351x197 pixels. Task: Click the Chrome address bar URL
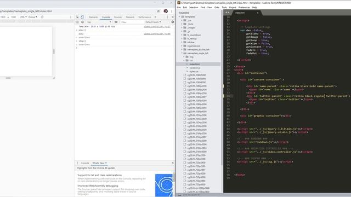click(26, 11)
